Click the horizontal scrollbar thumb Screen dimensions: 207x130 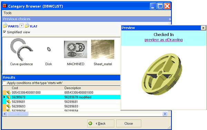pyautogui.click(x=18, y=114)
